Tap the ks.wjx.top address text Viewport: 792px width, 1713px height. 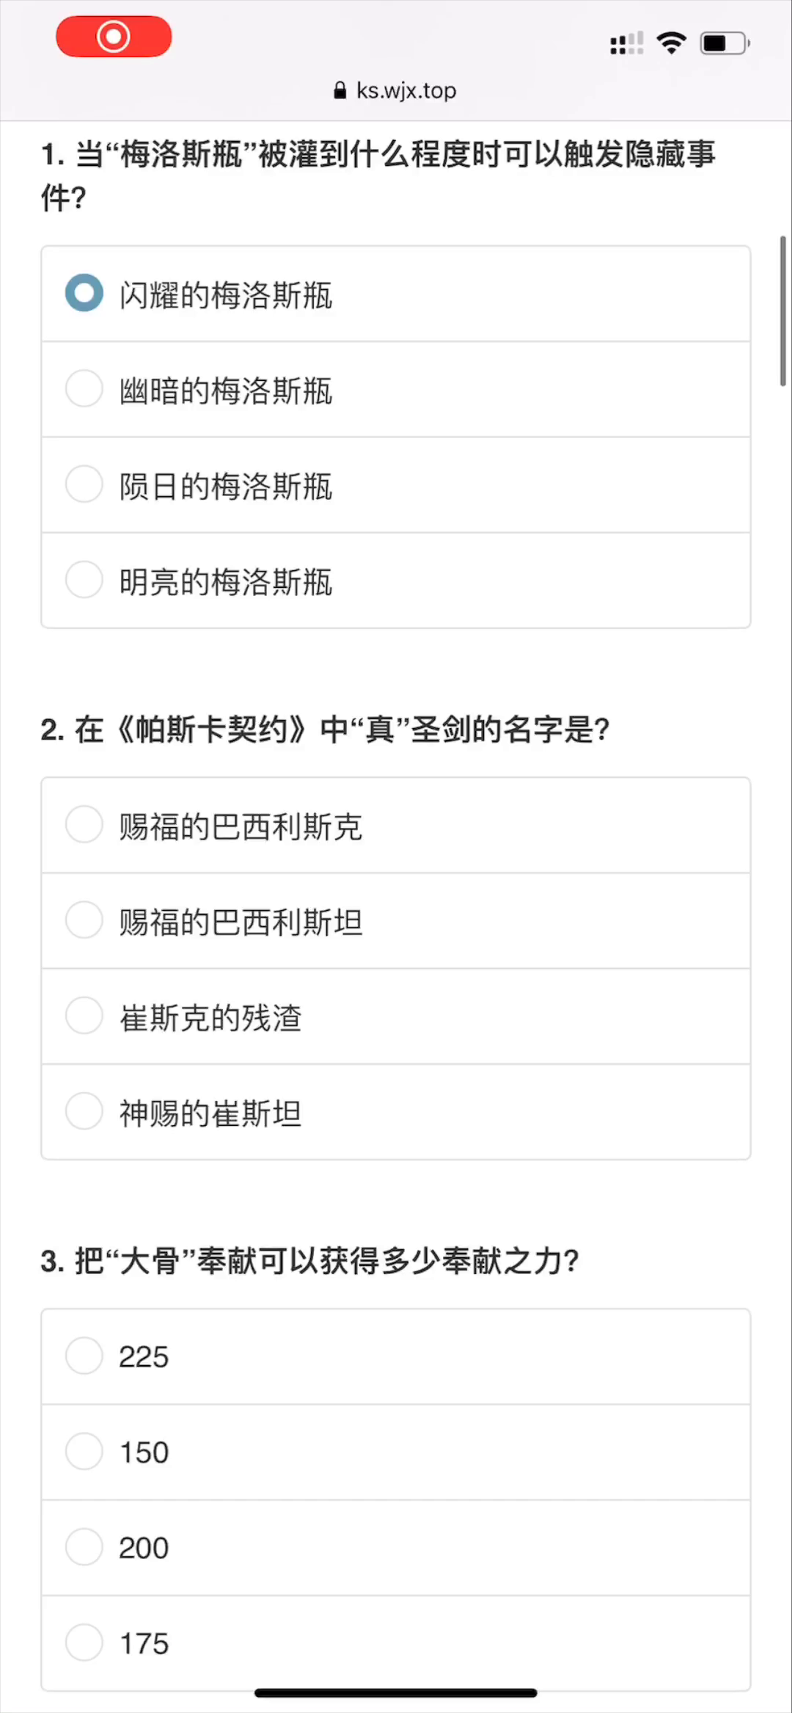click(x=406, y=90)
